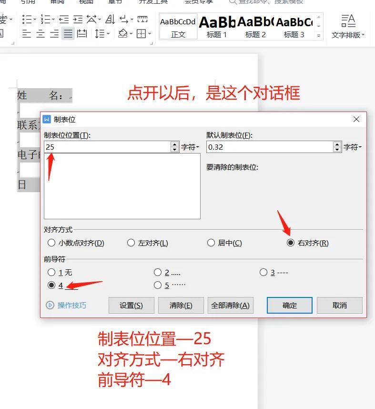The height and width of the screenshot is (409, 375).
Task: Choose the 居中(C) alignment option
Action: 211,243
